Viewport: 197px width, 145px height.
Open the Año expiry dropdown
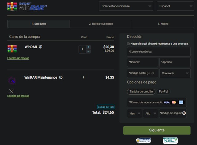tap(151, 114)
